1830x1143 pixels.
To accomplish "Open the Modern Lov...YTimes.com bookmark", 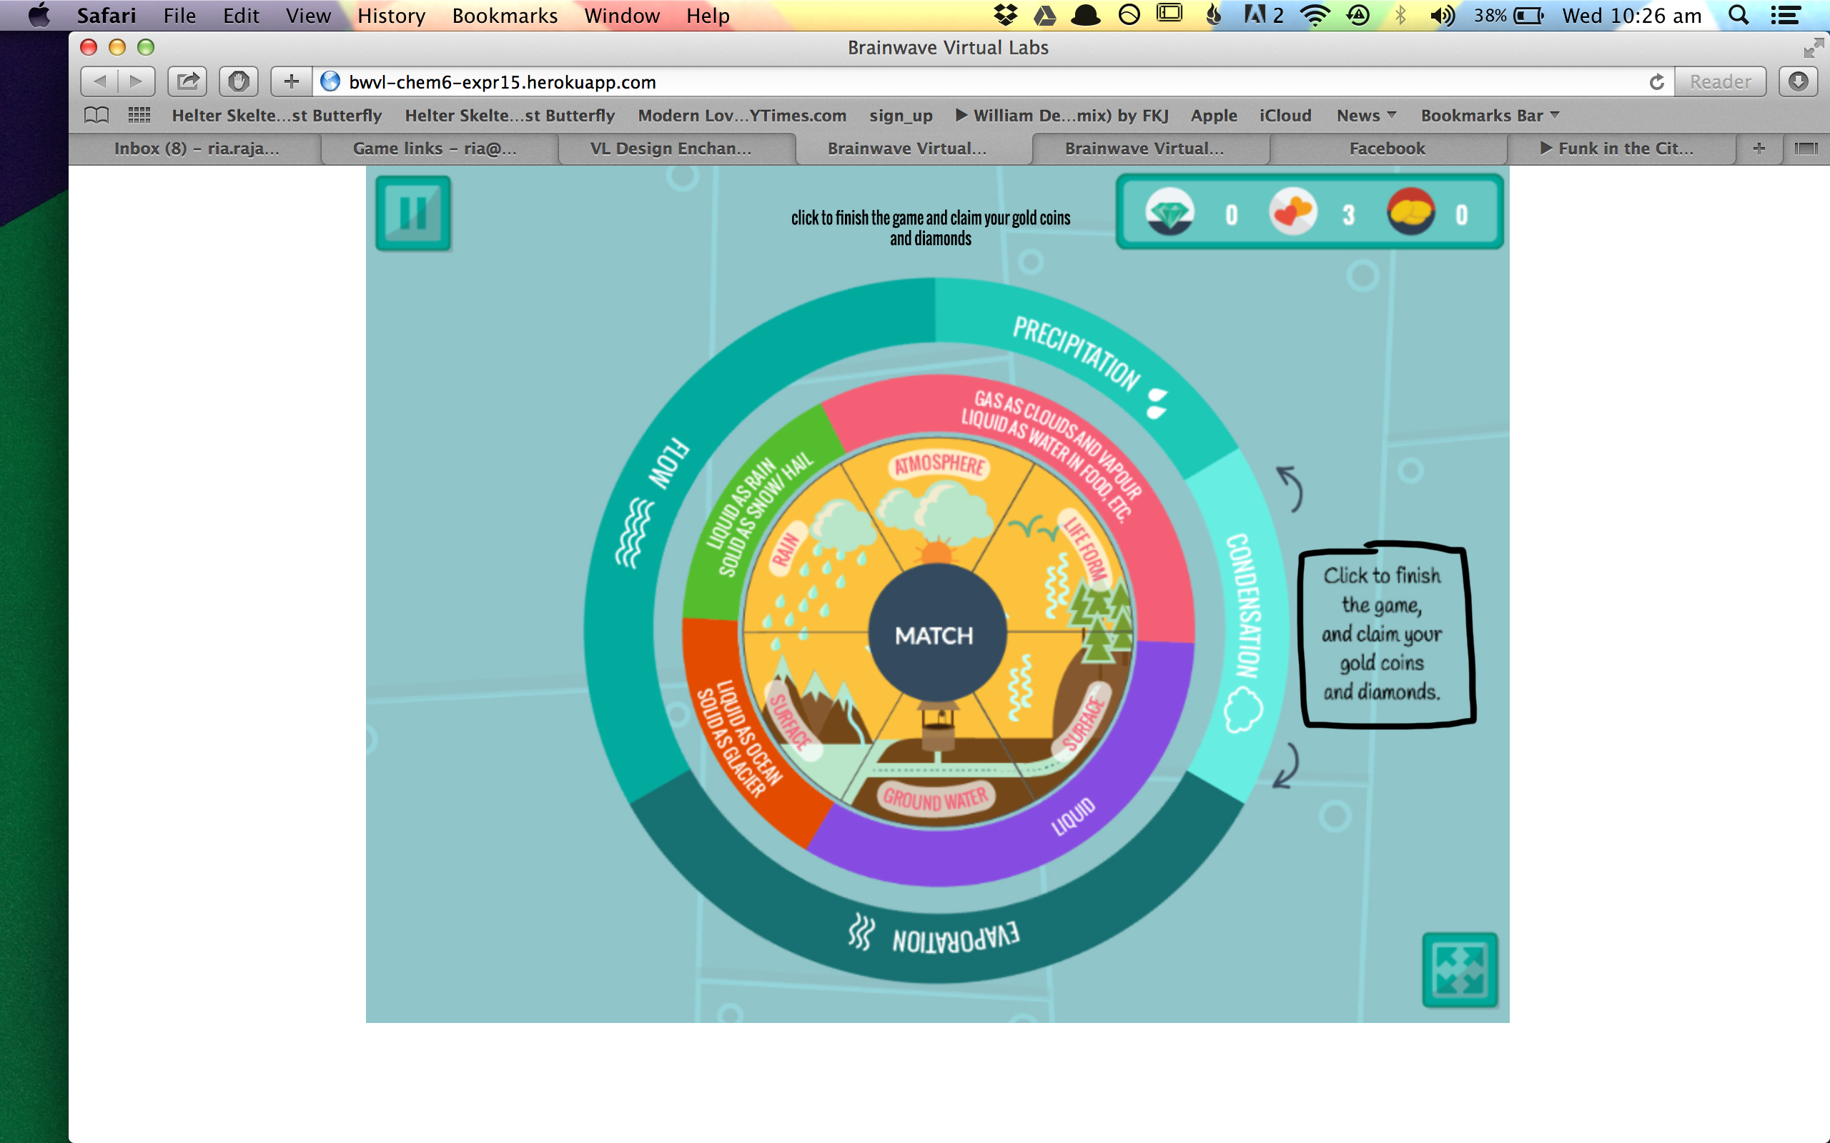I will click(x=742, y=116).
